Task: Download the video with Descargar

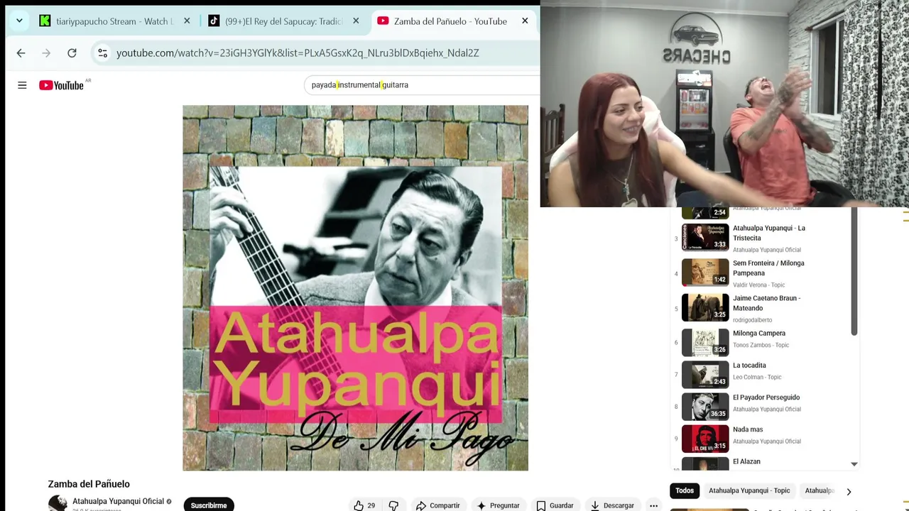Action: 612,505
